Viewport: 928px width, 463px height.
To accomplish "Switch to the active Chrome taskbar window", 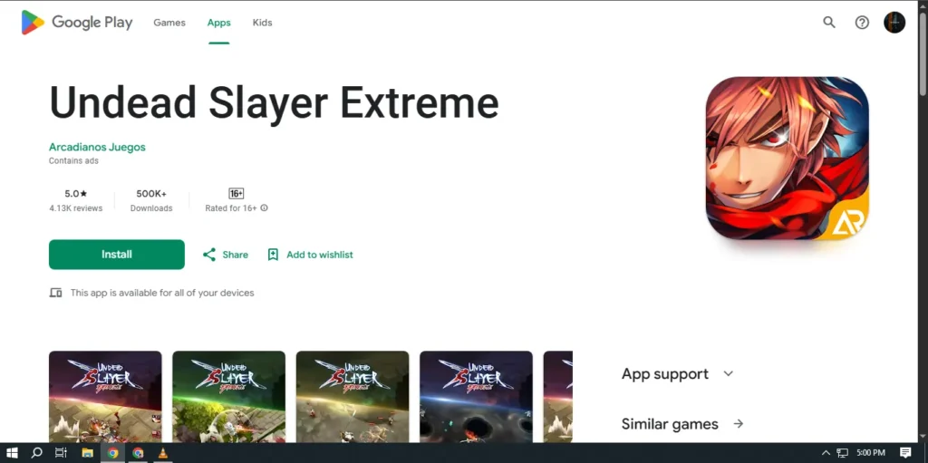I will (112, 453).
